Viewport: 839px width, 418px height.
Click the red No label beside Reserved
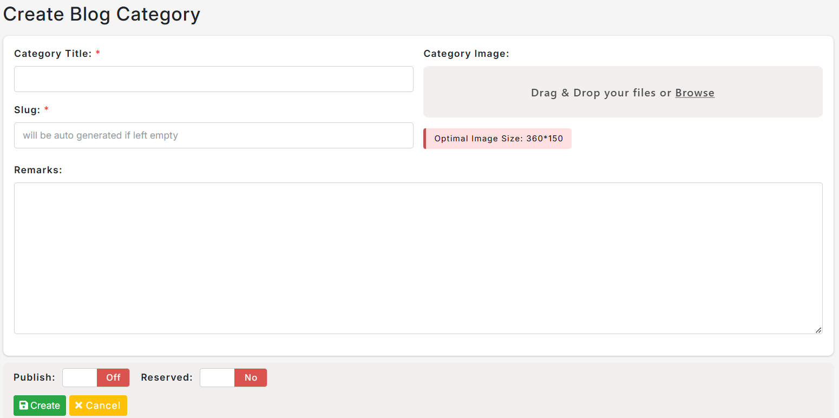tap(251, 377)
